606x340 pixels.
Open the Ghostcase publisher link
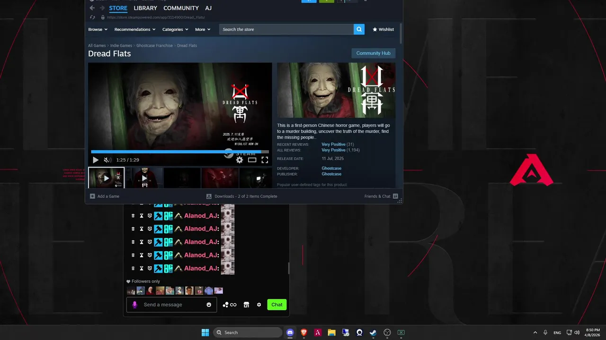(331, 174)
